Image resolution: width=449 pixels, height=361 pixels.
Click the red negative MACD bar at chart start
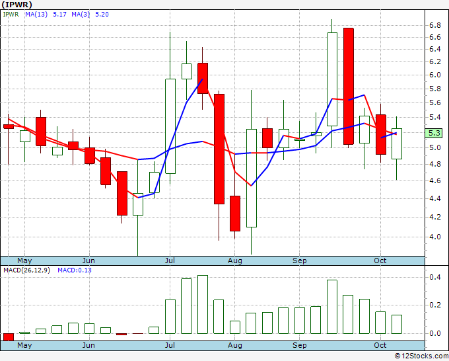9,337
